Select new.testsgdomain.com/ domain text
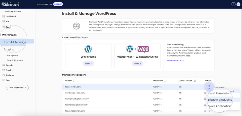Screen dimensions: 242x116 coord(75,93)
